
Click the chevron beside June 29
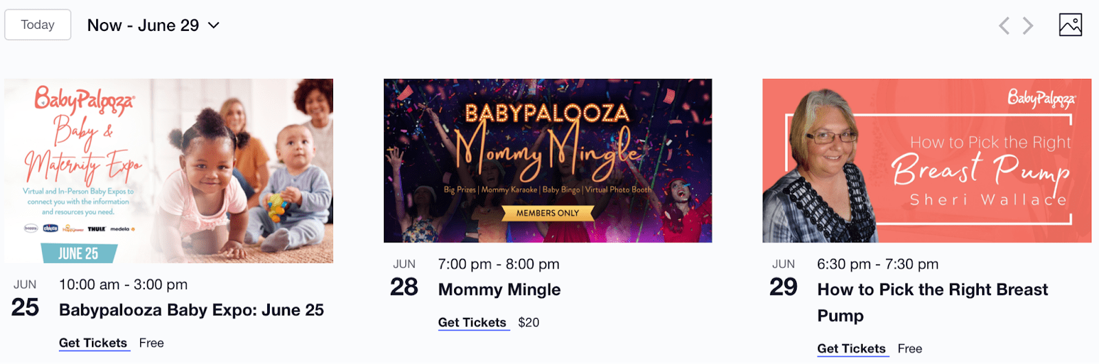click(214, 25)
